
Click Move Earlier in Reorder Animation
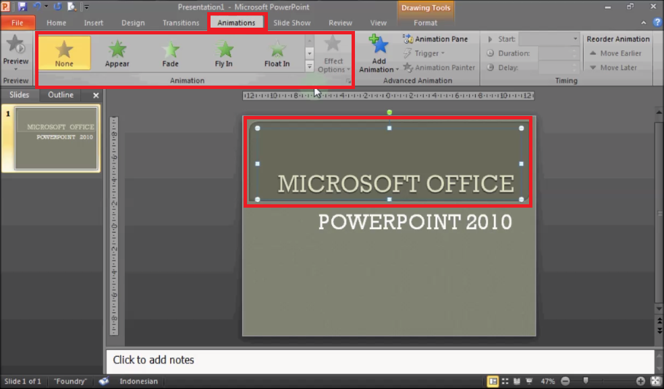click(615, 53)
